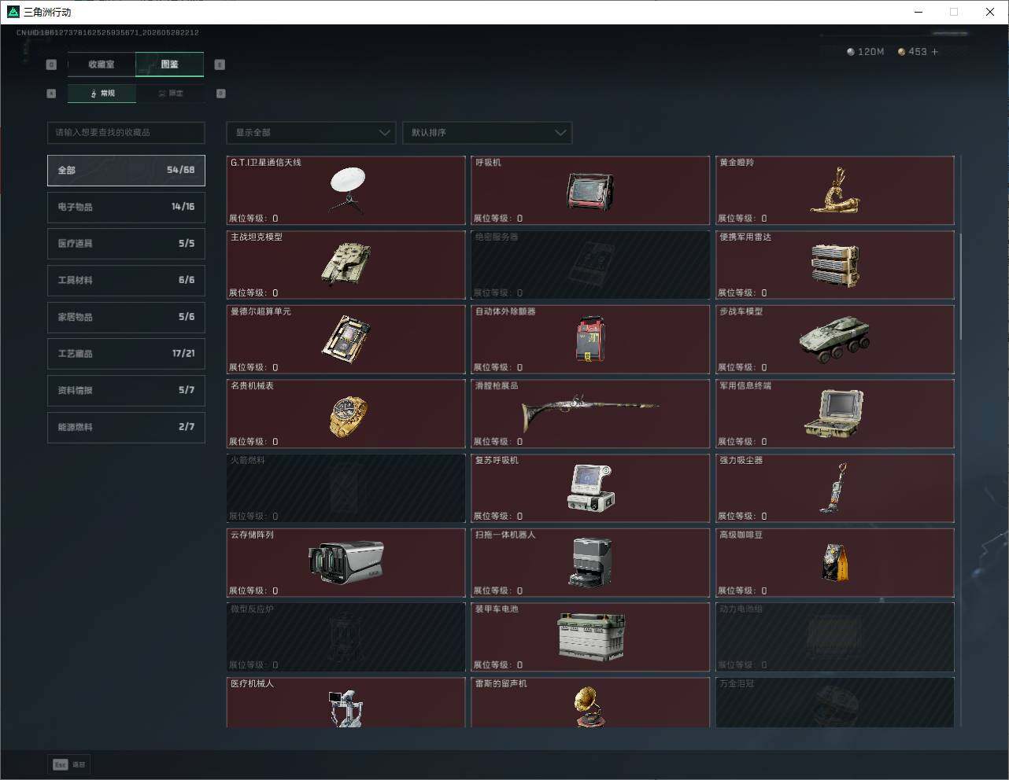Screen dimensions: 1009x780
Task: Open the locked 万金泪冠 item card
Action: (x=835, y=702)
